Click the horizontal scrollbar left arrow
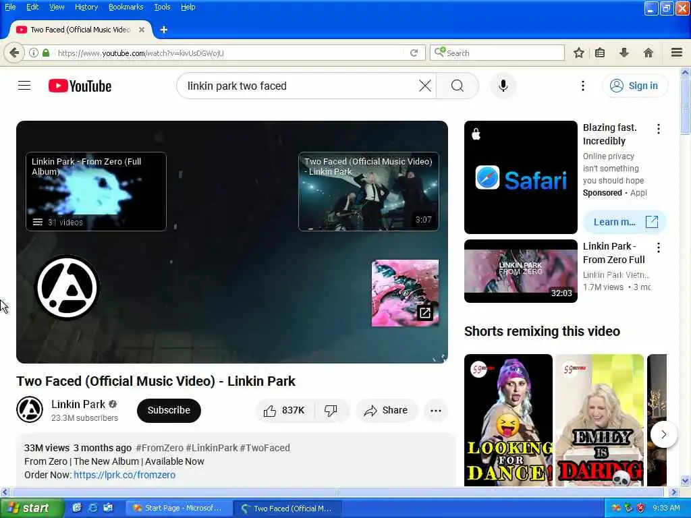 (5, 492)
